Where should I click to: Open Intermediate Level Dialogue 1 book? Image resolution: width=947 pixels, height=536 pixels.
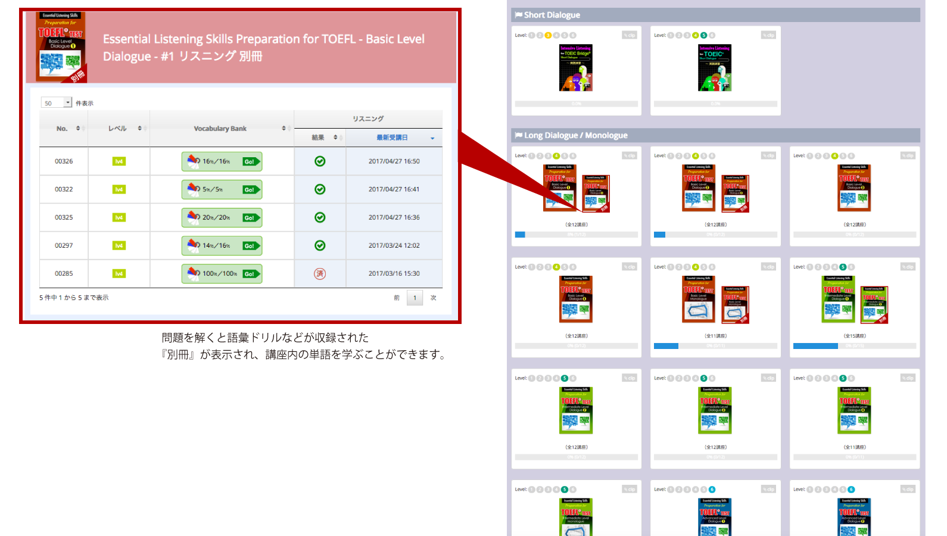838,299
